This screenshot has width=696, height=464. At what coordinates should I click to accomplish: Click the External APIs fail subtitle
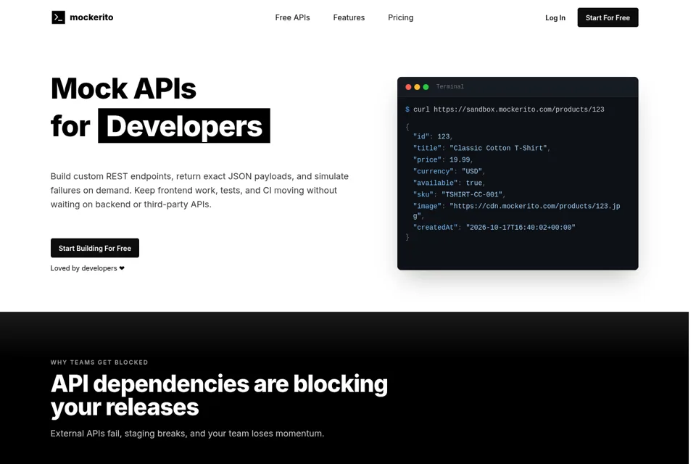pos(187,434)
